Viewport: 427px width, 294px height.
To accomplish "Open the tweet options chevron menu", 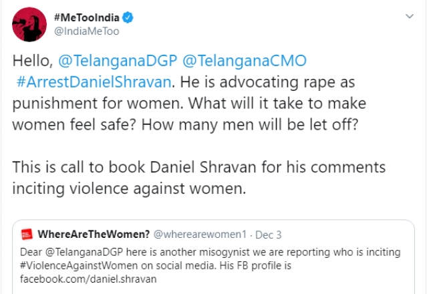I will coord(409,19).
